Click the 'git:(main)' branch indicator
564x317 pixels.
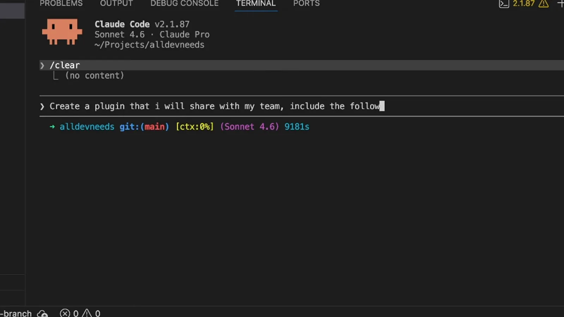(144, 127)
